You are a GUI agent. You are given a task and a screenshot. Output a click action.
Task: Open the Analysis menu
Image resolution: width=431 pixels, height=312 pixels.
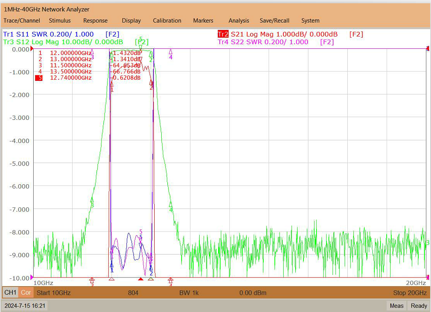(239, 21)
